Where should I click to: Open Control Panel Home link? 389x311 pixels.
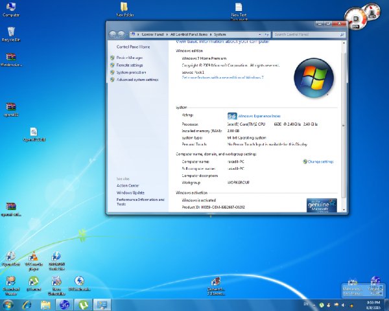(133, 47)
